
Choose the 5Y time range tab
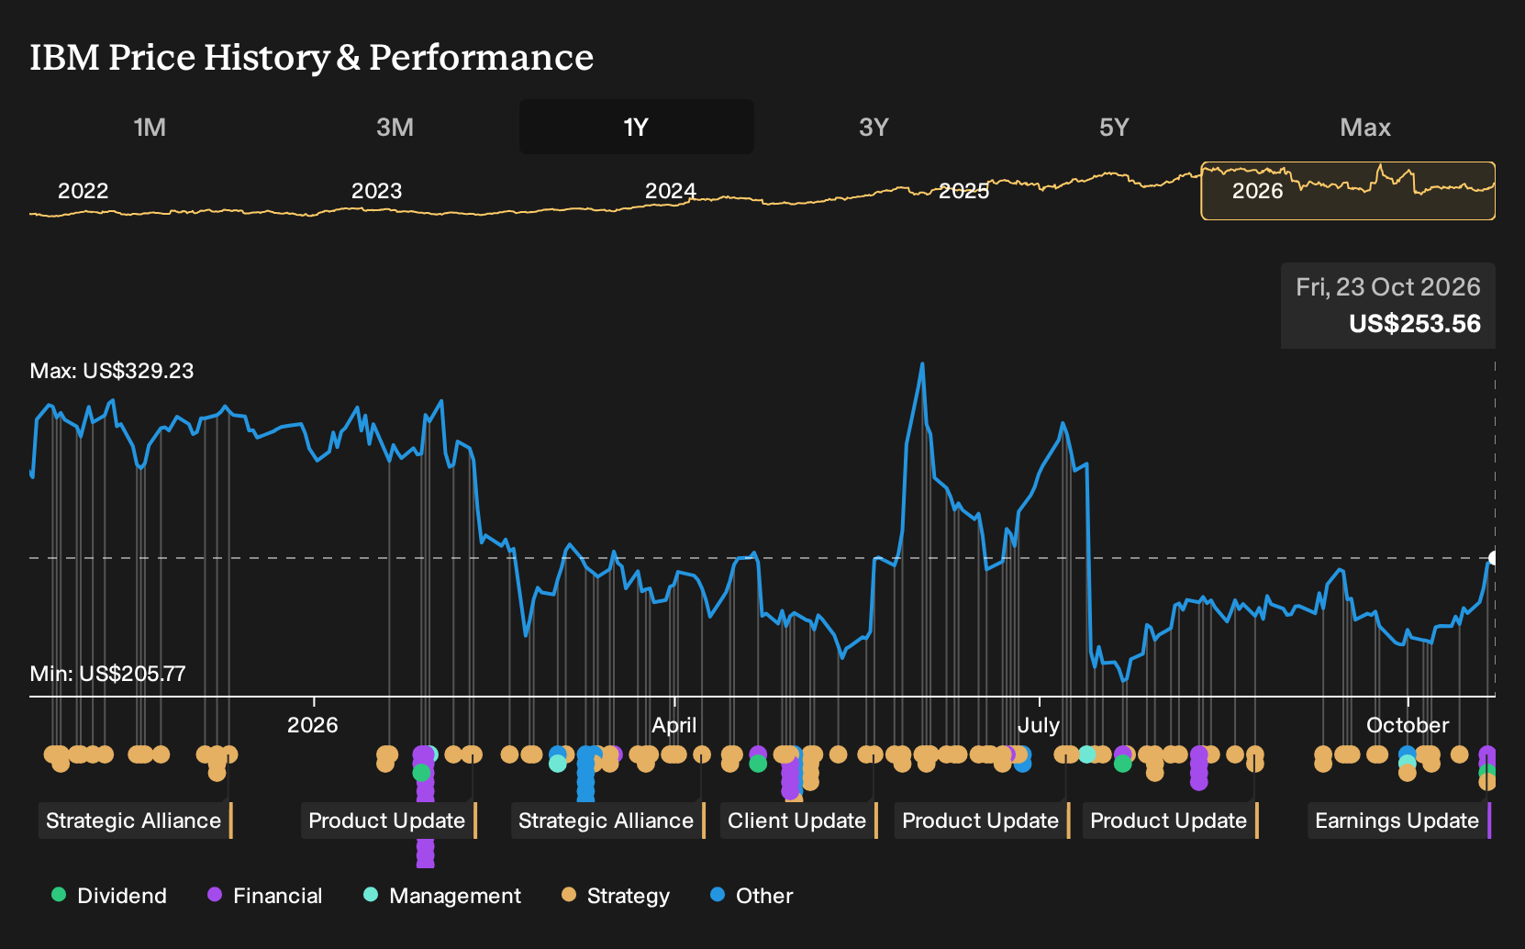coord(1114,127)
